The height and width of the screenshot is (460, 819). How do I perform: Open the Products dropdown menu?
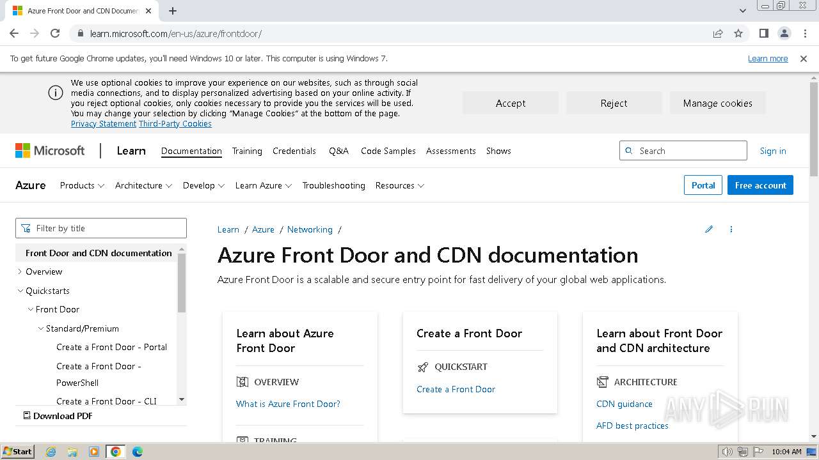coord(82,185)
